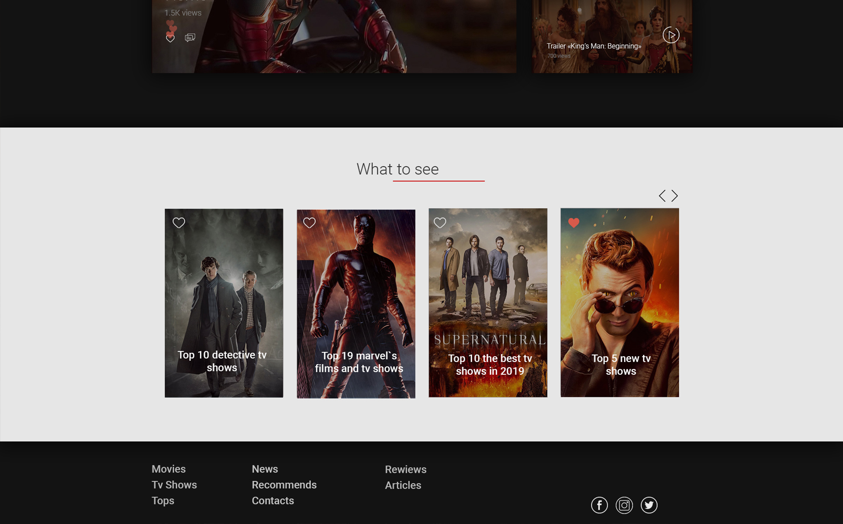Open comments on the featured article

tap(190, 38)
